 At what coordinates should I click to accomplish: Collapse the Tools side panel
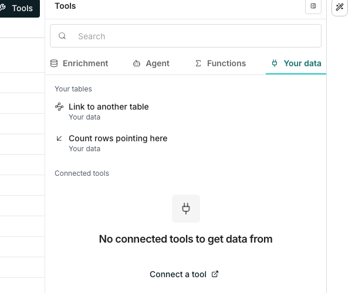pyautogui.click(x=313, y=6)
